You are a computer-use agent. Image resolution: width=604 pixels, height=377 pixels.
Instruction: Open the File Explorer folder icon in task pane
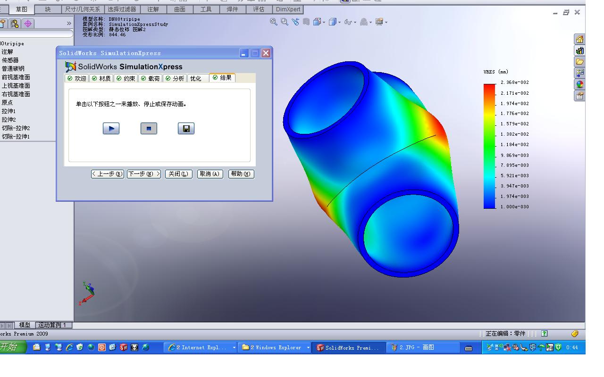[579, 62]
